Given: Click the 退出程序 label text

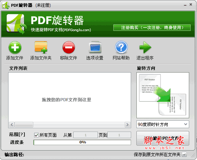Looking at the screenshot, I should tap(145, 58).
